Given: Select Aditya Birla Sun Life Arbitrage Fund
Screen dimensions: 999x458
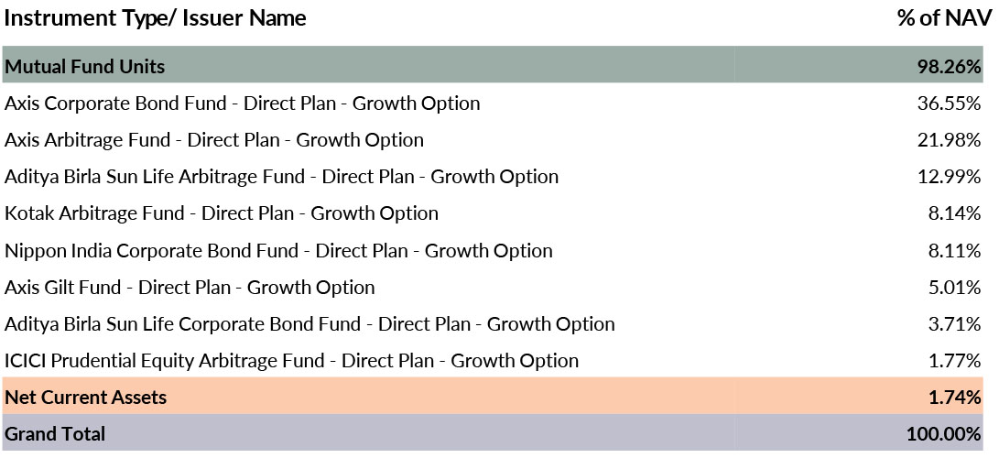Looking at the screenshot, I should [281, 177].
